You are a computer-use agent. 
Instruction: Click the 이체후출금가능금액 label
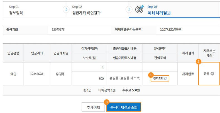point(128,30)
